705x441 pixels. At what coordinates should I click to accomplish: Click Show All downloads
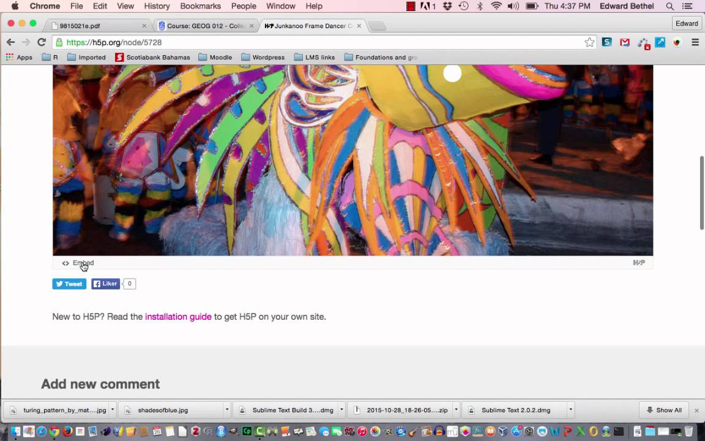pos(664,410)
